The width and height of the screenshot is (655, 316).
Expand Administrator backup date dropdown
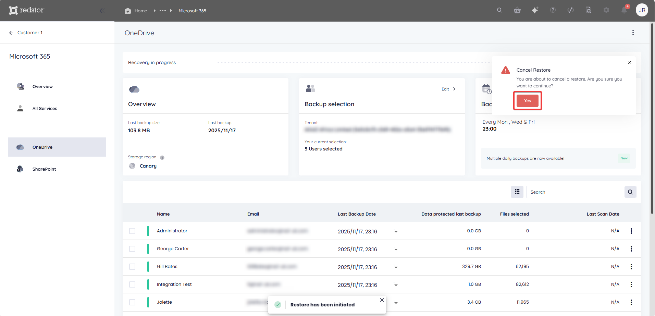point(396,232)
